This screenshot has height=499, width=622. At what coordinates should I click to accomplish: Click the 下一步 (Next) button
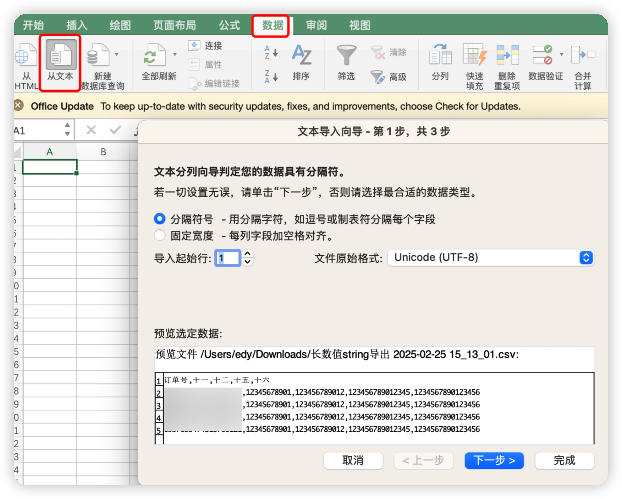(494, 460)
